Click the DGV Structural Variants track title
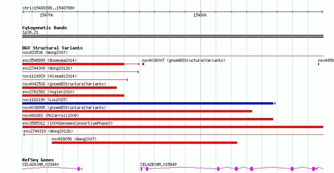Viewport: 334px width, 173px height. (x=53, y=48)
